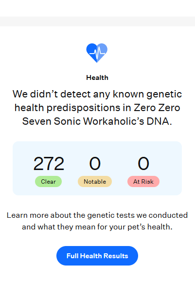Click the yellow Notable status badge

point(95,181)
